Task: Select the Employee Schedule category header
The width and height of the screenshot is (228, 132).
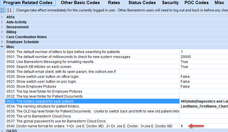Action: [22, 42]
